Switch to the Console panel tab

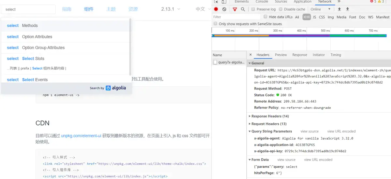coord(262,2)
